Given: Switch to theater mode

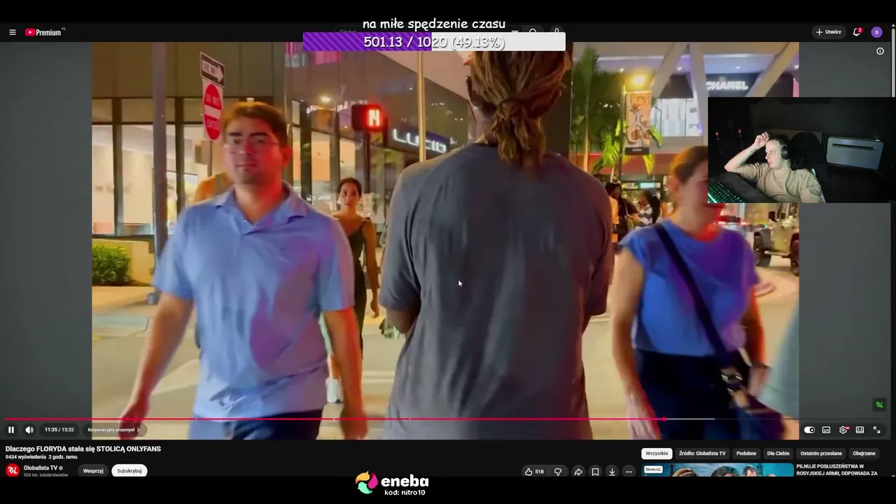Looking at the screenshot, I should click(860, 430).
